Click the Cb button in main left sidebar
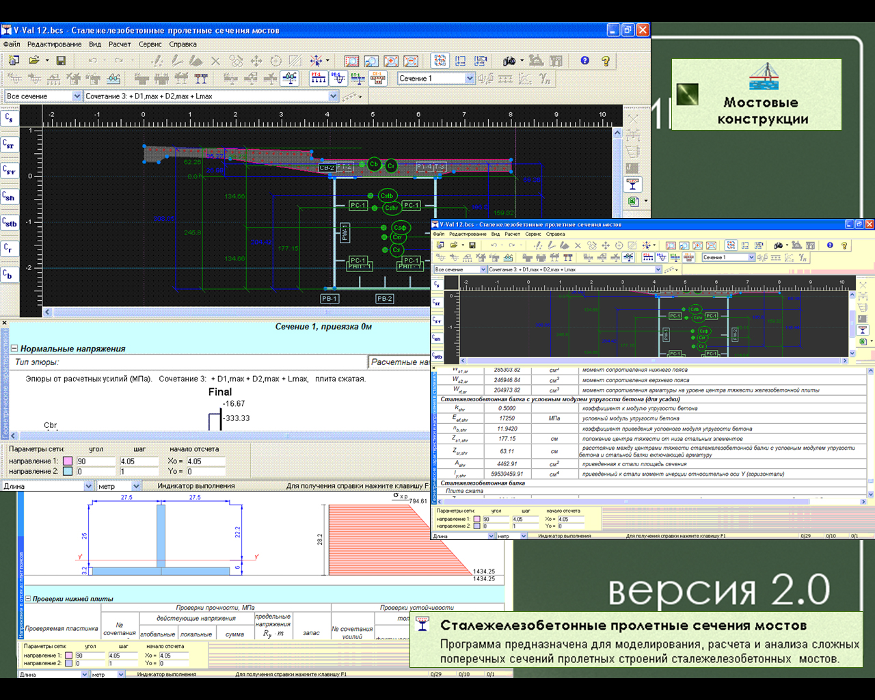This screenshot has height=700, width=875. [x=9, y=274]
